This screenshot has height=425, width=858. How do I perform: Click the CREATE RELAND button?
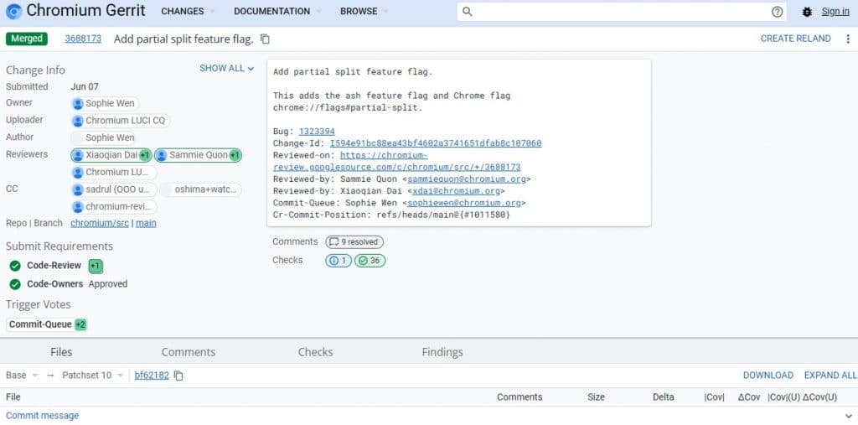[x=796, y=39]
